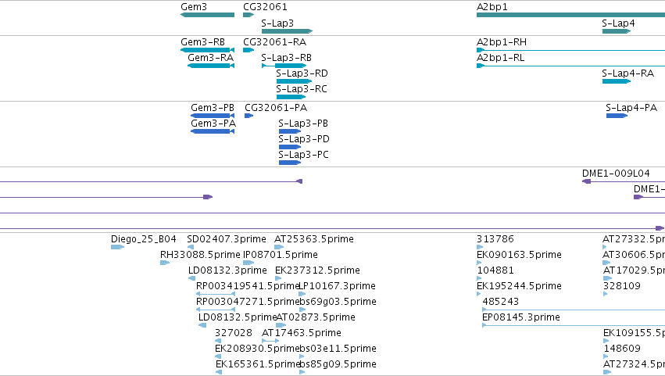
Task: Click the 328109 feature
Action: tap(605, 294)
